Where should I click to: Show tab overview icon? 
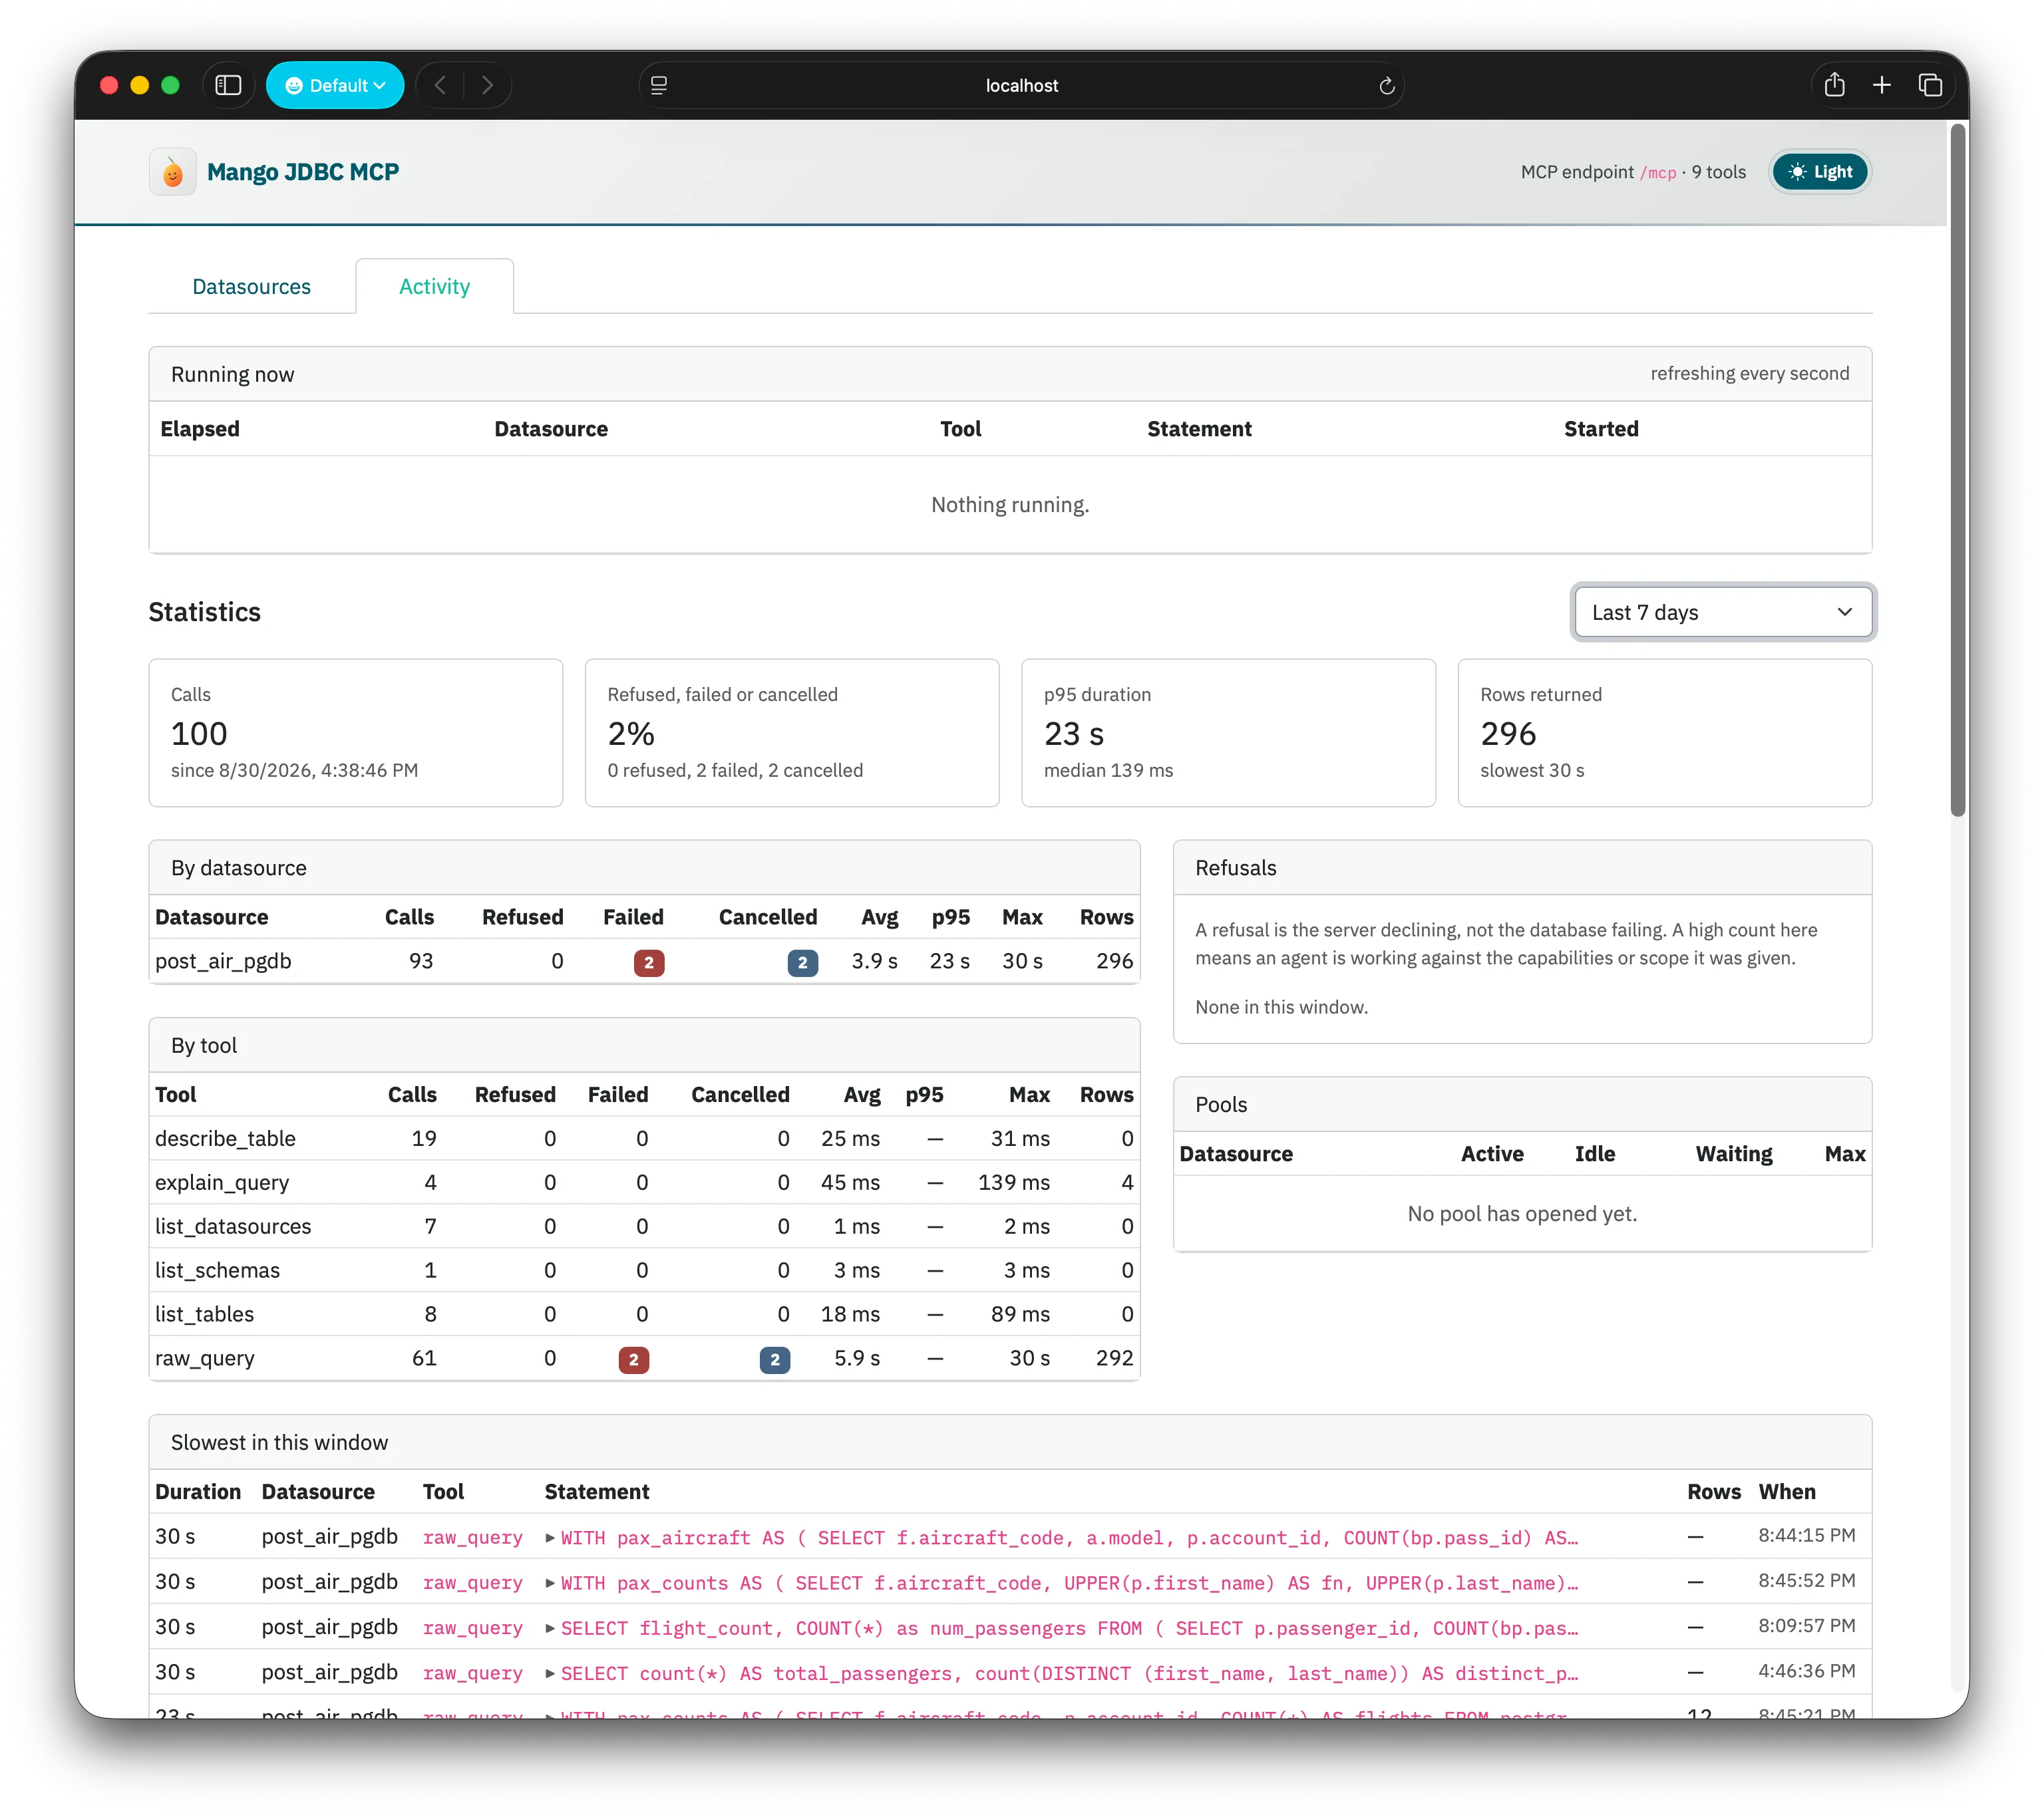point(1930,85)
